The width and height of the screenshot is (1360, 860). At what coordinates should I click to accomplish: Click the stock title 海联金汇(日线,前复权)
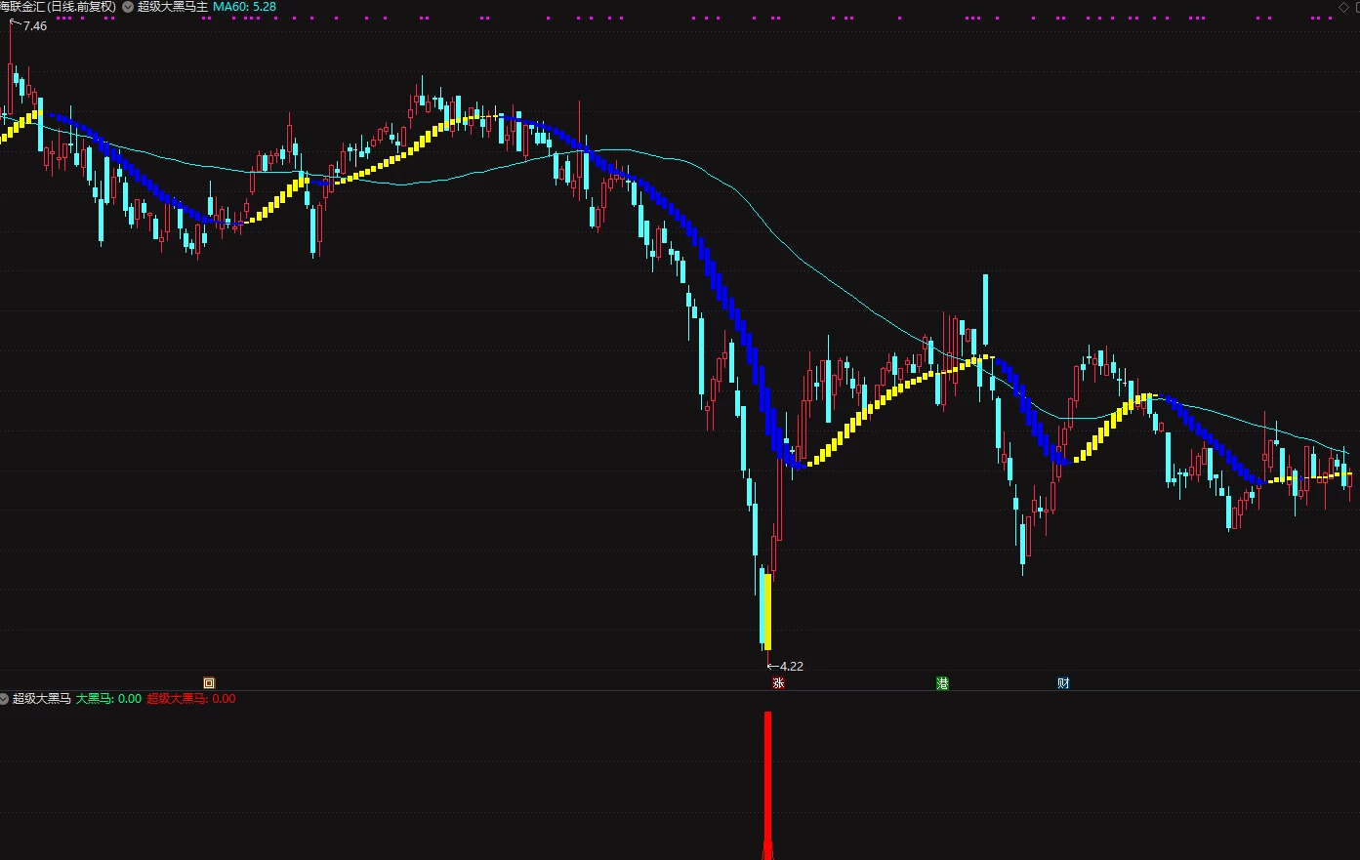pyautogui.click(x=59, y=7)
